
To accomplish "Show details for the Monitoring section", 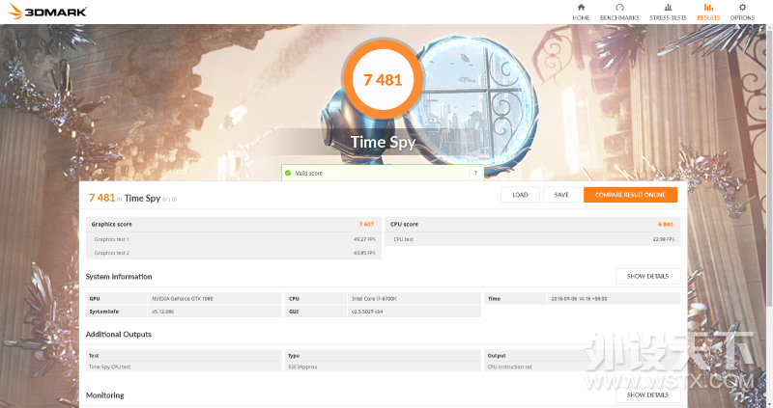I will [x=647, y=394].
